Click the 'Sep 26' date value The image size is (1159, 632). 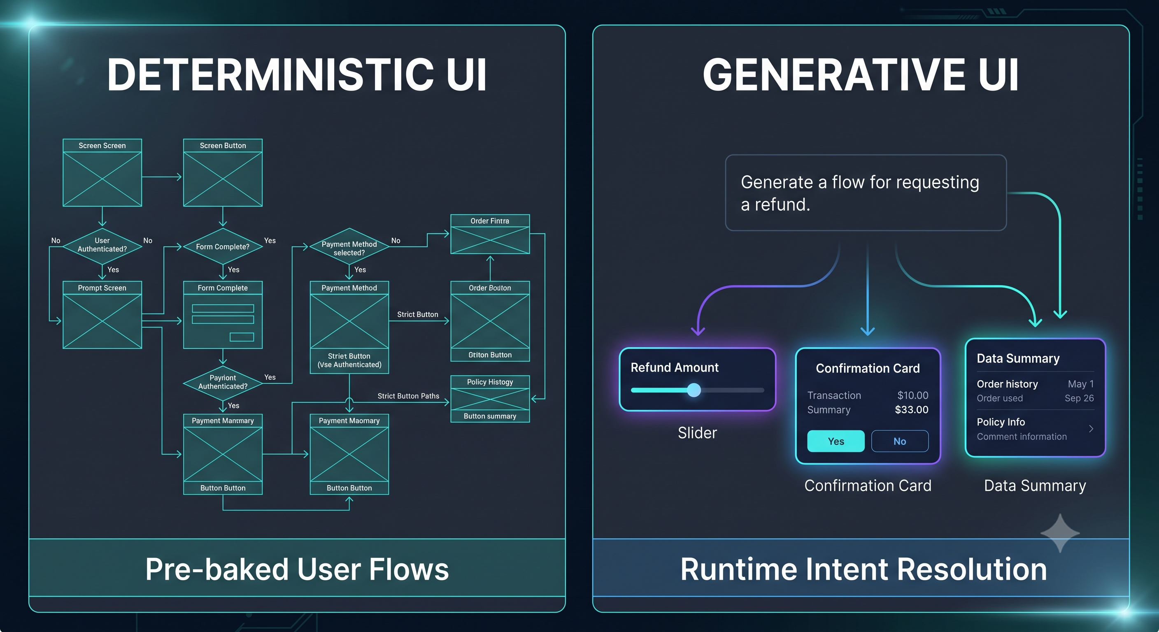coord(1079,398)
